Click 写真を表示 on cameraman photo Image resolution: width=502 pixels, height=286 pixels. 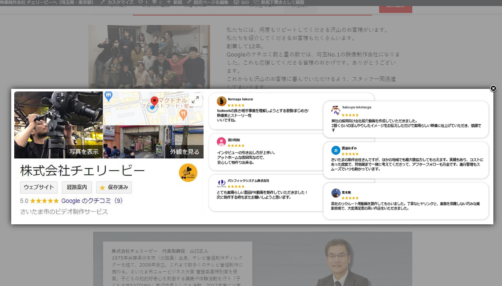pos(84,151)
